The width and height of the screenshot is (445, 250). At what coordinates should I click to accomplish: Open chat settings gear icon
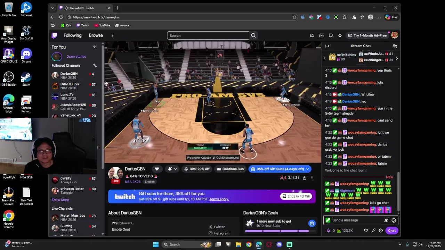(x=381, y=231)
